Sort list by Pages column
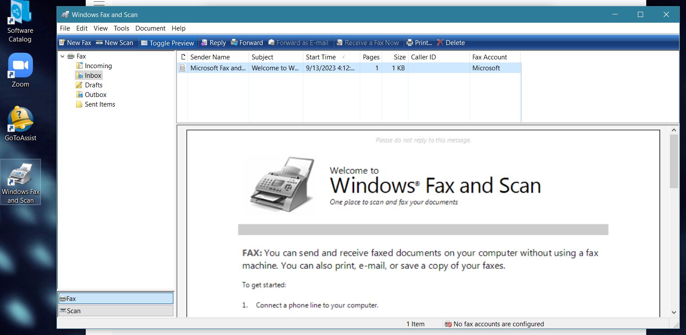686x335 pixels. point(371,57)
